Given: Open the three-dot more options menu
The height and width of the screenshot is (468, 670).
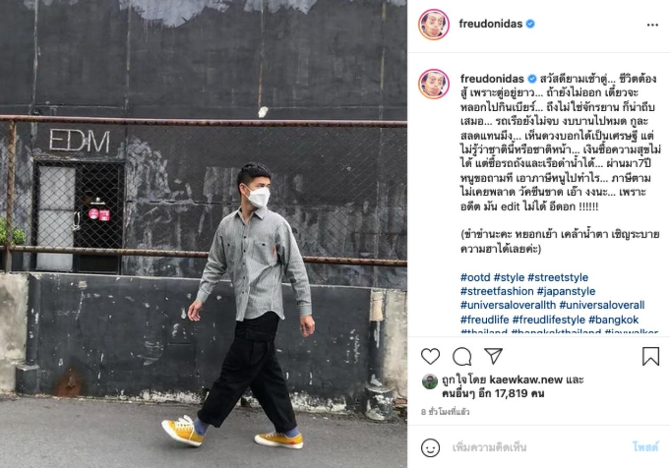Looking at the screenshot, I should click(652, 25).
